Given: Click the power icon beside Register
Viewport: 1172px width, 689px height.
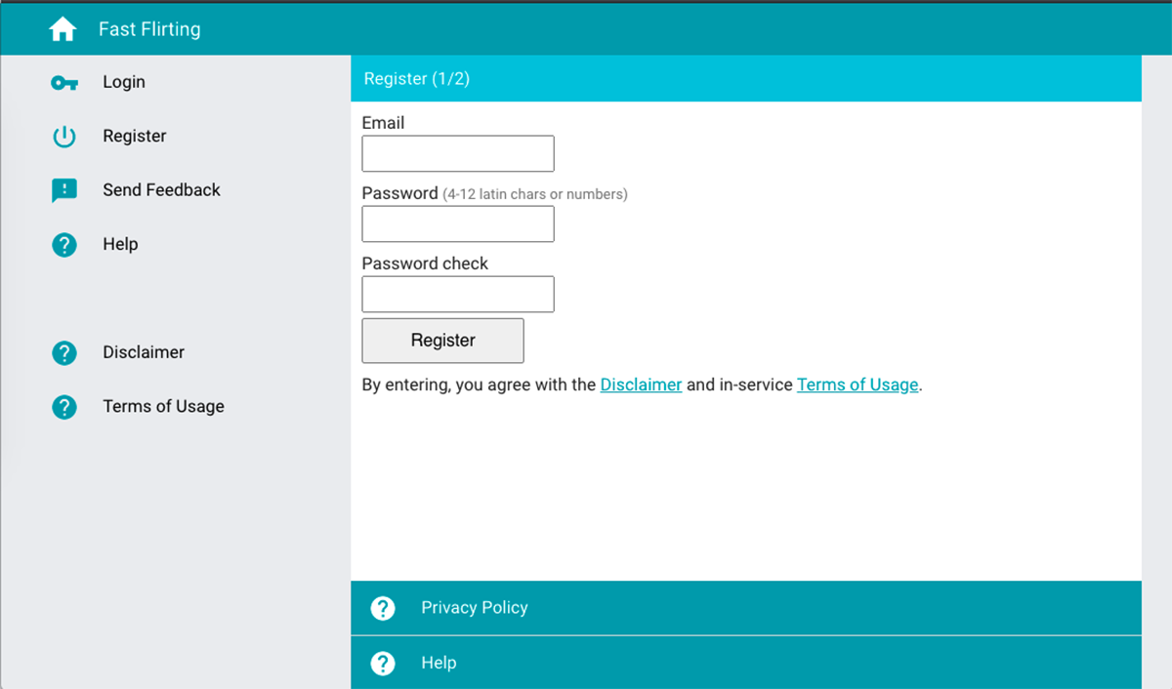Looking at the screenshot, I should click(x=63, y=137).
